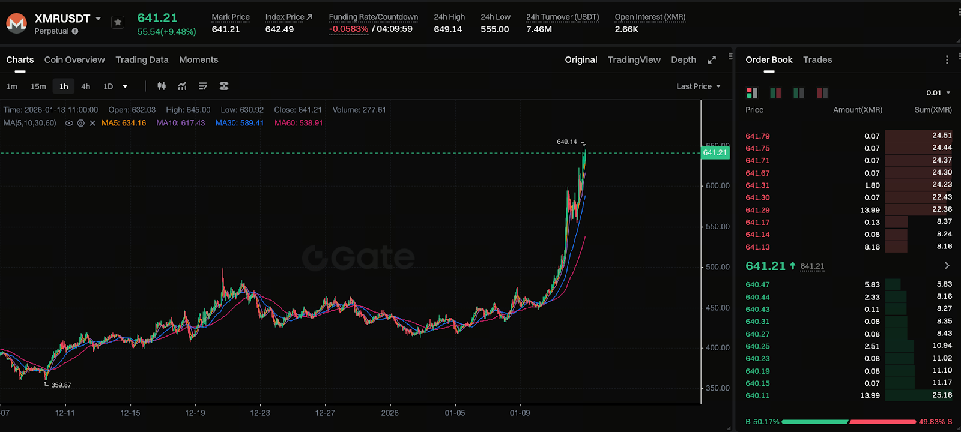Viewport: 961px width, 432px height.
Task: Select the 640.47 bid price row
Action: [848, 284]
